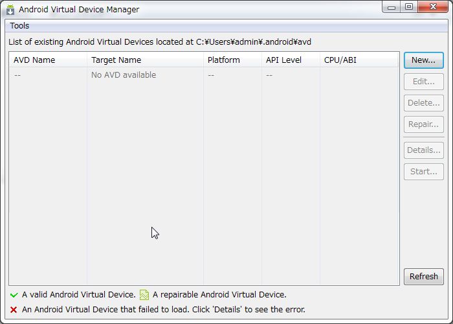The height and width of the screenshot is (324, 453).
Task: Maximize the AVD Manager window
Action: [409, 7]
